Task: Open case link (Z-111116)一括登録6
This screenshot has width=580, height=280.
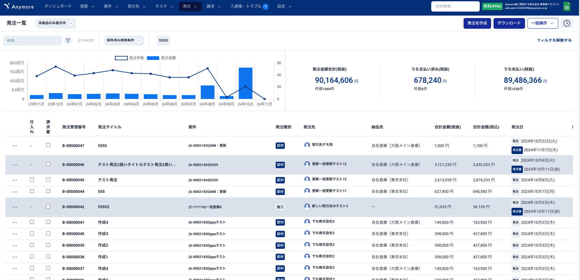Action: coord(205,207)
